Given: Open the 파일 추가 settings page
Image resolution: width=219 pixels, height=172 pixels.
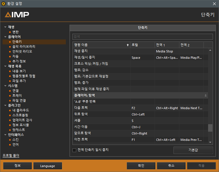Looking at the screenshot, I should pos(19,81).
